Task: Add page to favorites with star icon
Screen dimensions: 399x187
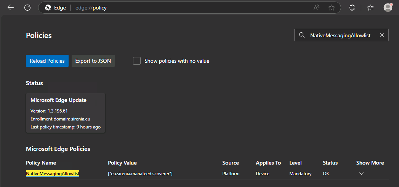Action: click(x=331, y=8)
